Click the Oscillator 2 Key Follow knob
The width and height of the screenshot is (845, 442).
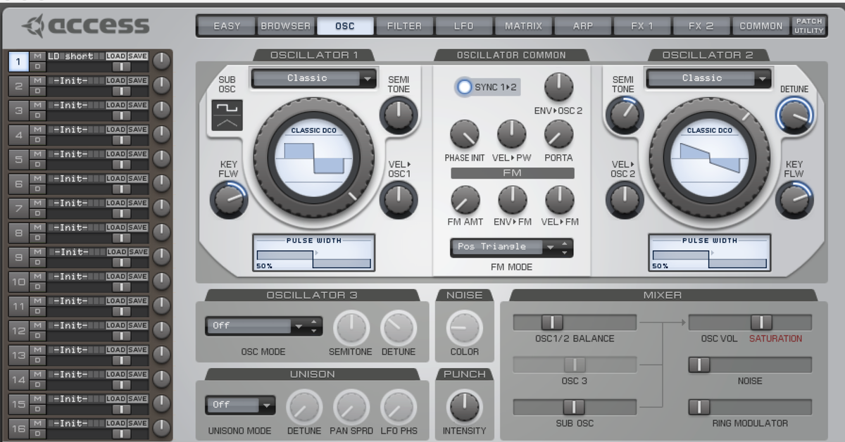pyautogui.click(x=794, y=200)
